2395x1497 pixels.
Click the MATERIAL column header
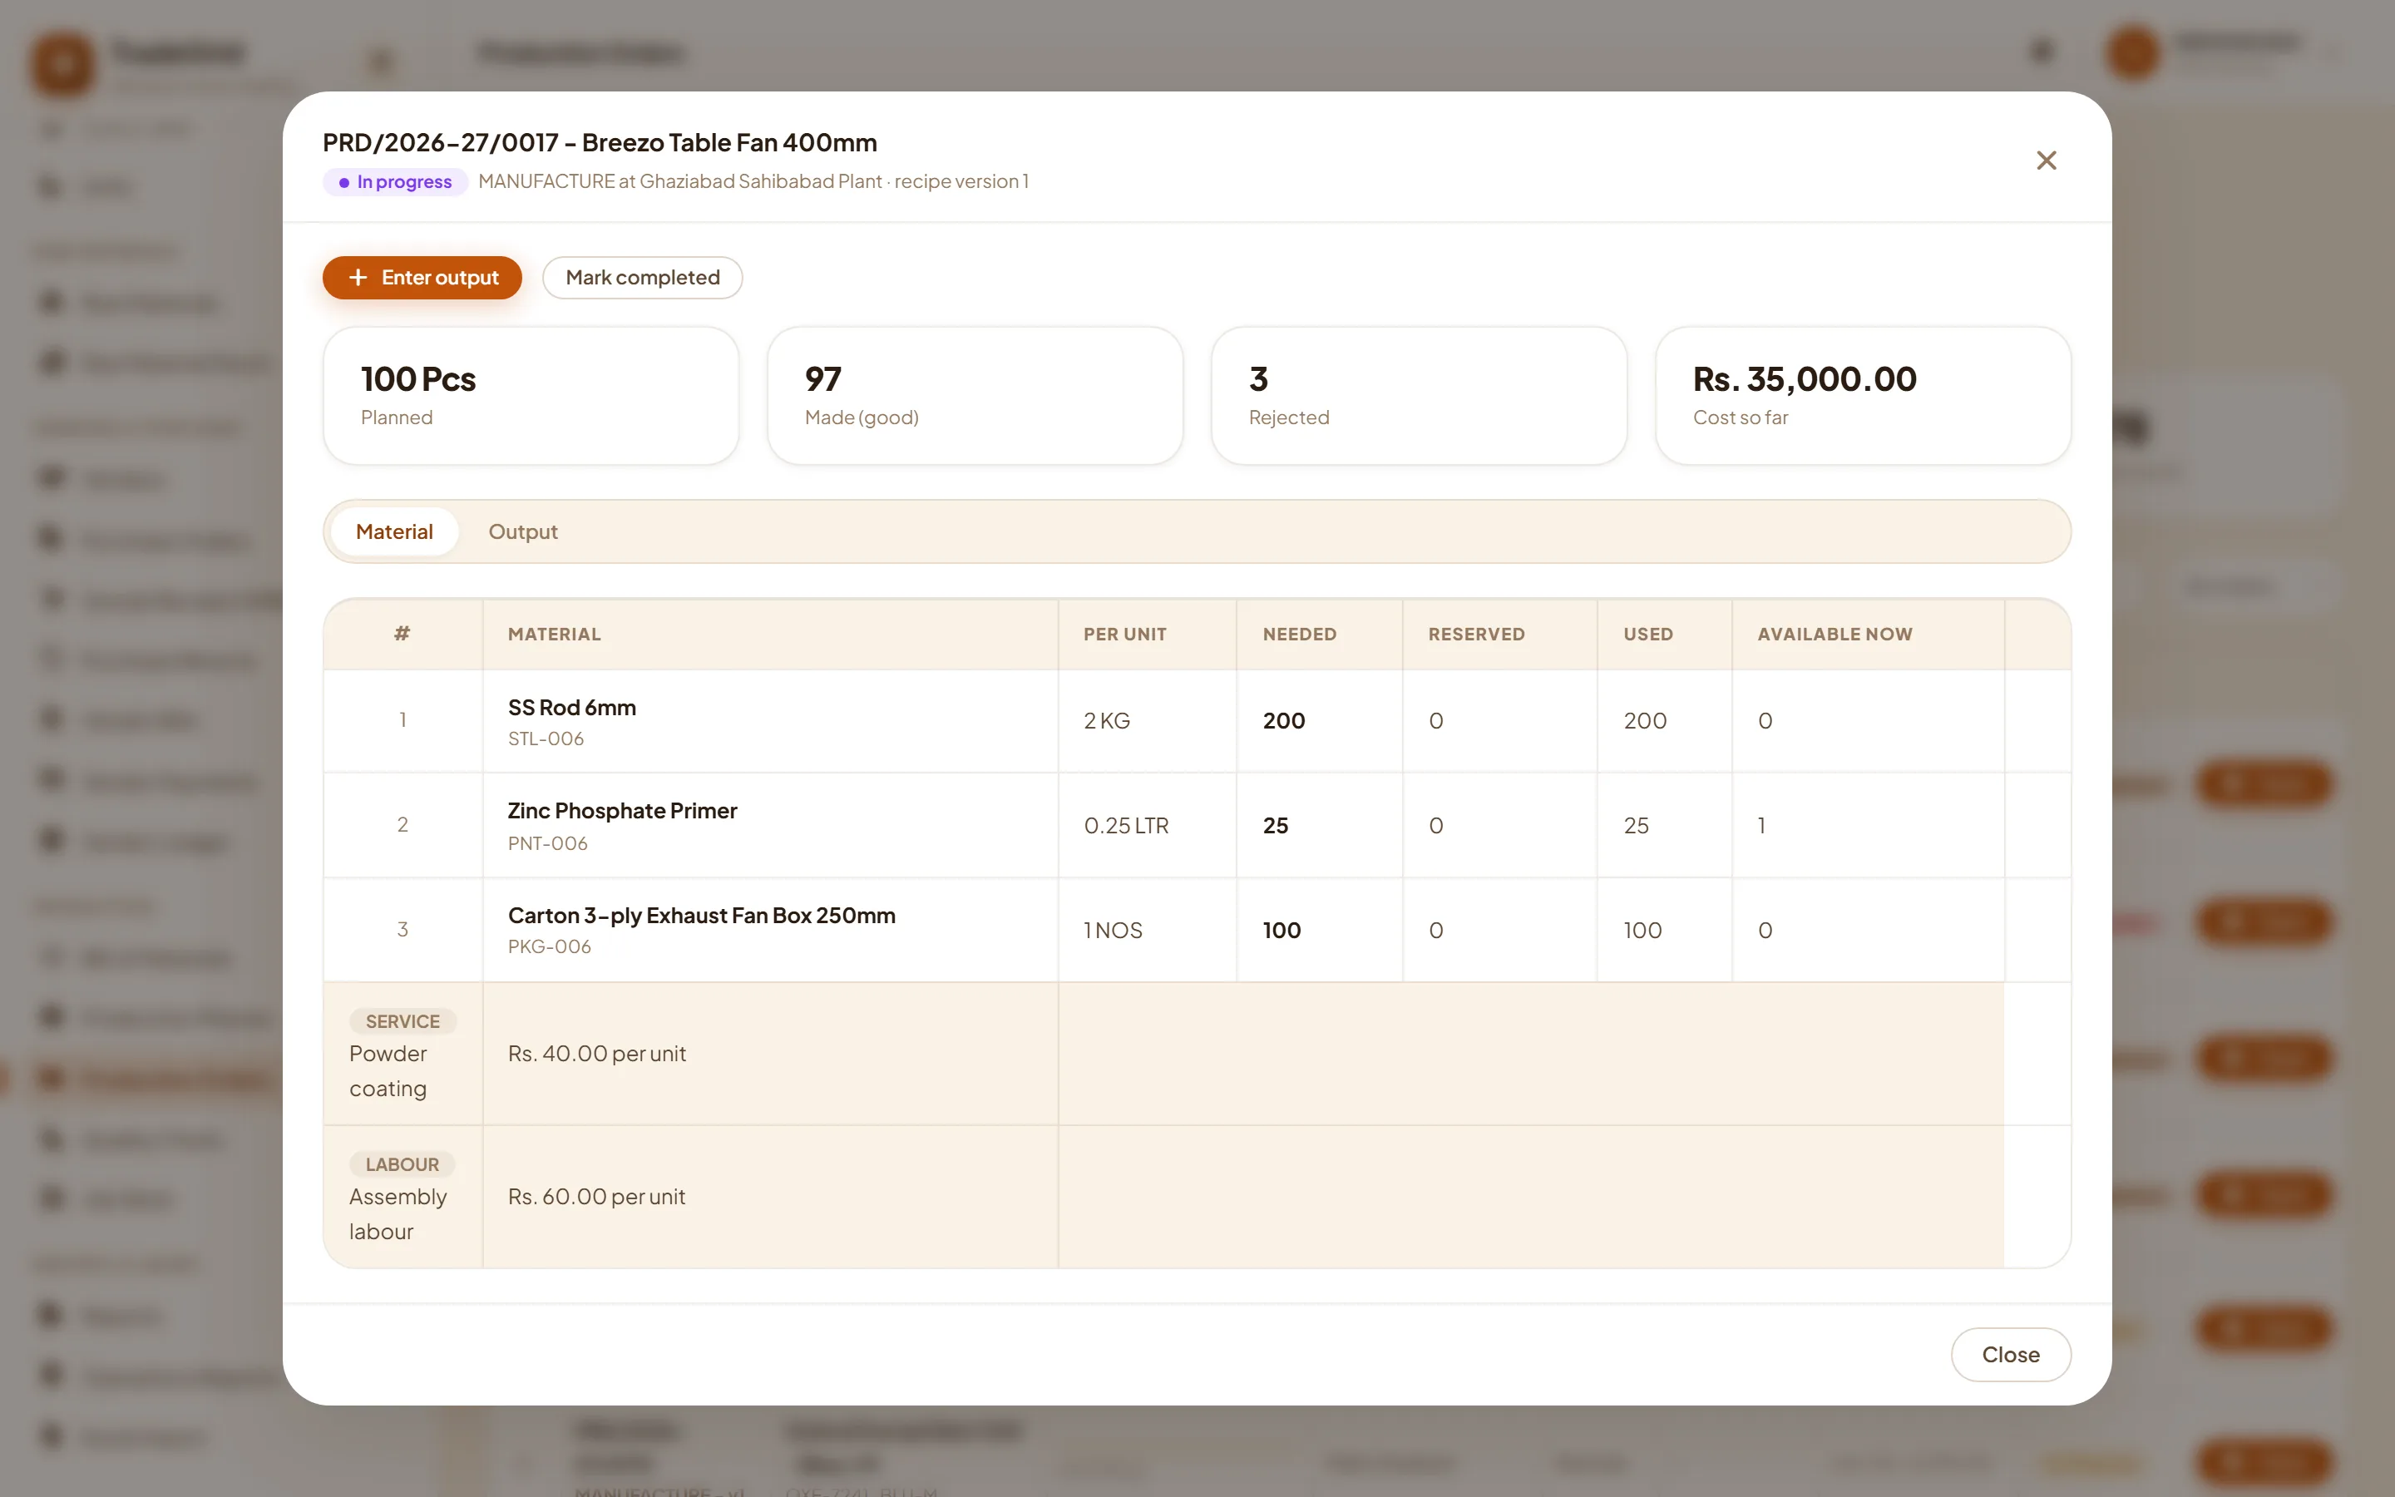(x=554, y=635)
